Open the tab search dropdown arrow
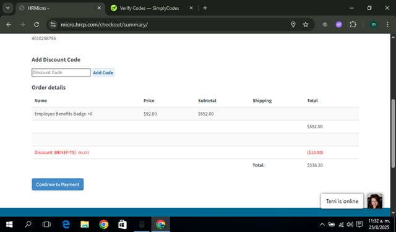The height and width of the screenshot is (232, 396). (x=8, y=8)
